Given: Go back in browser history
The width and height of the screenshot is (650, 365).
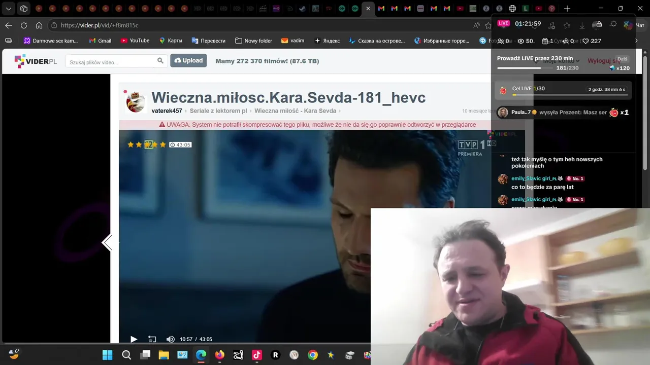Looking at the screenshot, I should pos(9,25).
